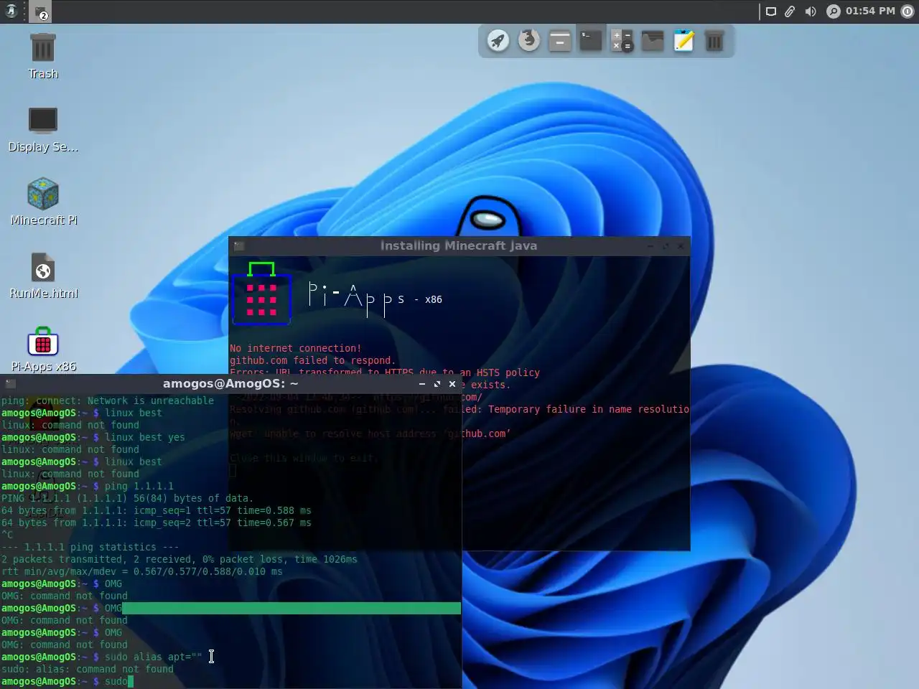Click the current 'sudo' command prompt line

point(67,681)
